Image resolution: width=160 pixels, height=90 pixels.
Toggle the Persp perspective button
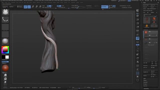click(x=137, y=31)
